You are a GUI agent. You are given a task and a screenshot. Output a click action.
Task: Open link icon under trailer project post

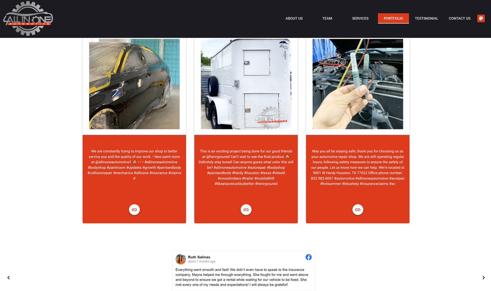coord(246,209)
